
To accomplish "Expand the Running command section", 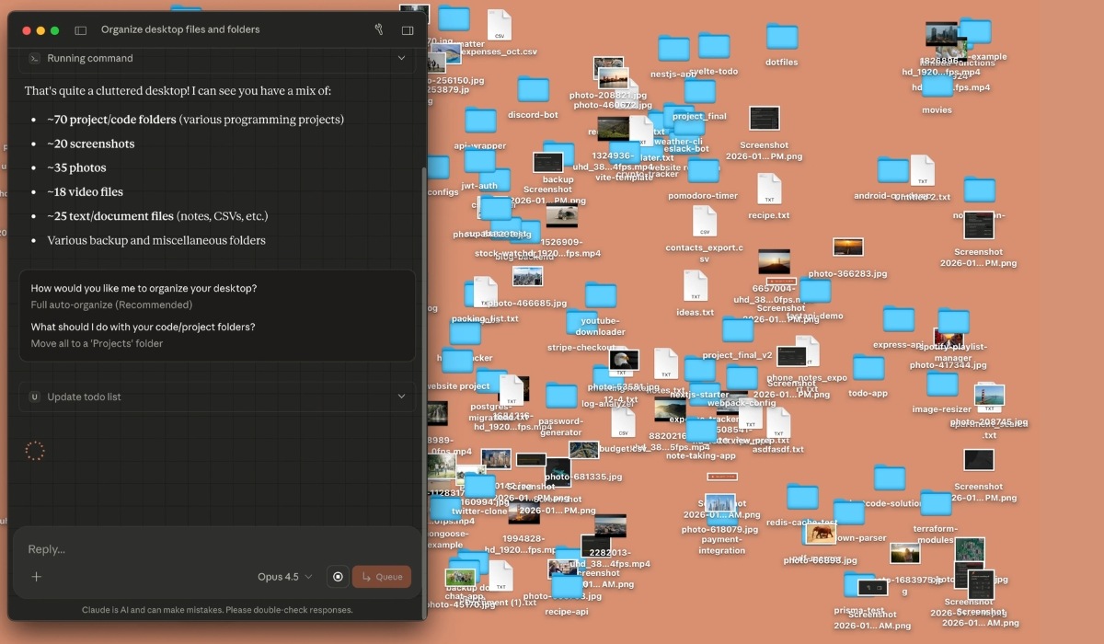I will 401,58.
